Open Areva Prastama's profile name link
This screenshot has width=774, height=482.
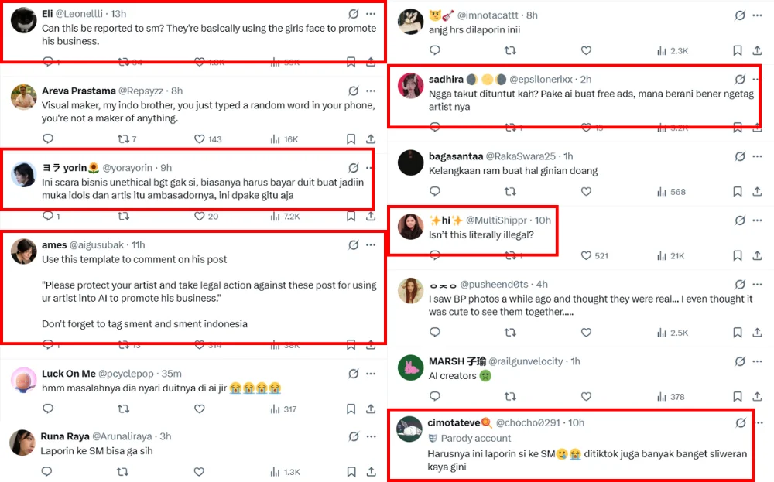pos(78,91)
